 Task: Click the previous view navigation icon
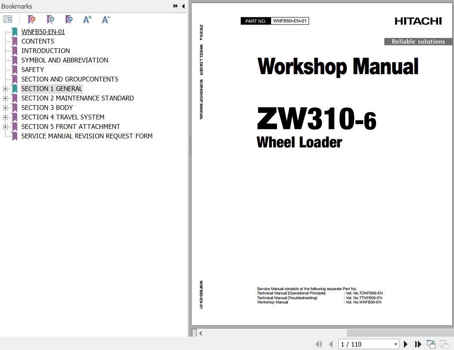[x=431, y=344]
